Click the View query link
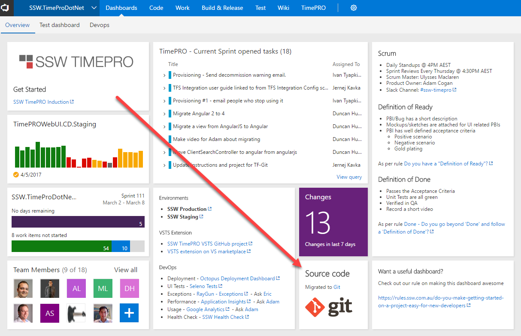The width and height of the screenshot is (521, 336). pos(349,177)
